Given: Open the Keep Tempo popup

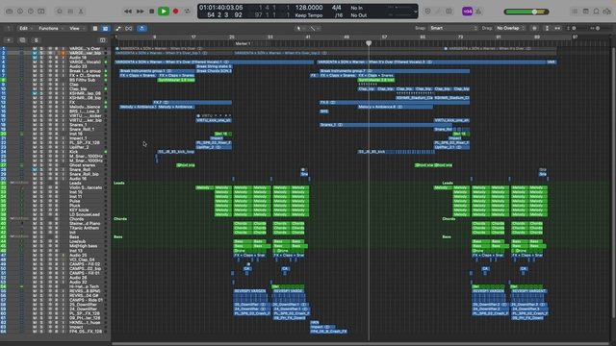Looking at the screenshot, I should click(309, 15).
